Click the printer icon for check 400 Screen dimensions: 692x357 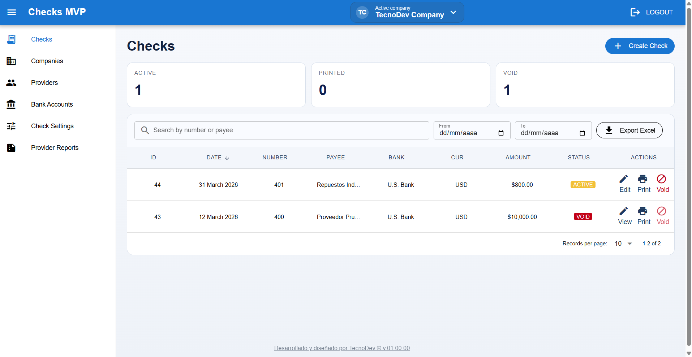point(643,211)
